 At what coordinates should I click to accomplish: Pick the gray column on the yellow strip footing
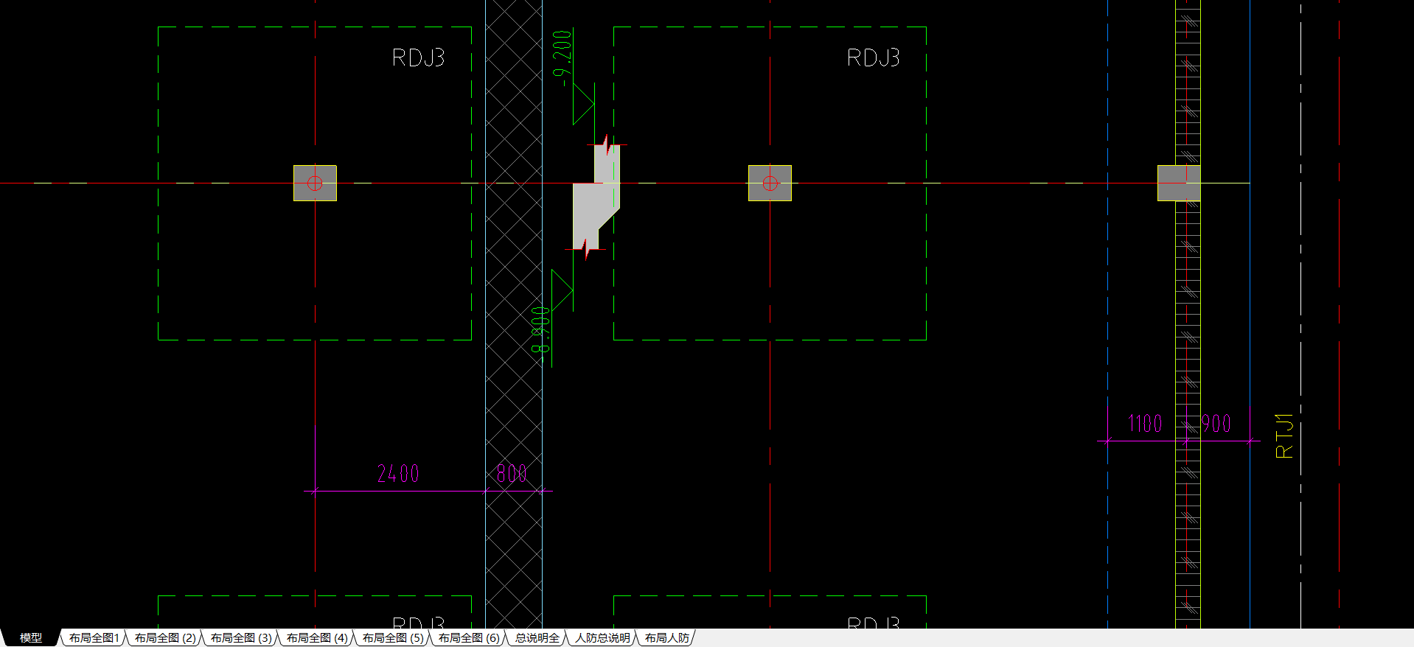(x=1179, y=183)
